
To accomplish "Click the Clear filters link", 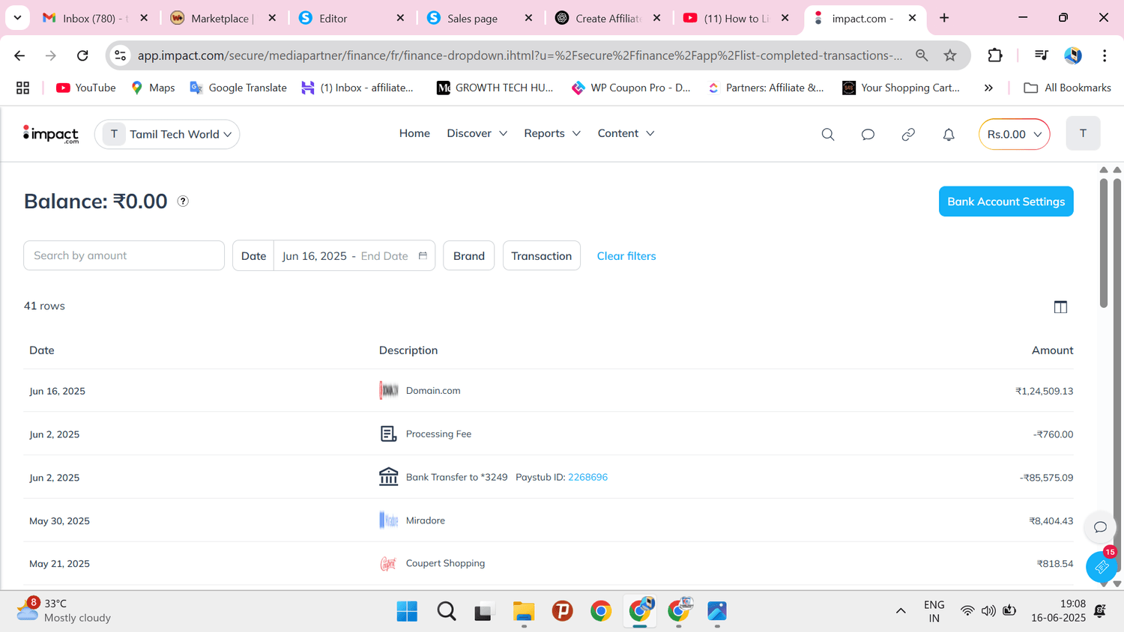I will click(626, 255).
